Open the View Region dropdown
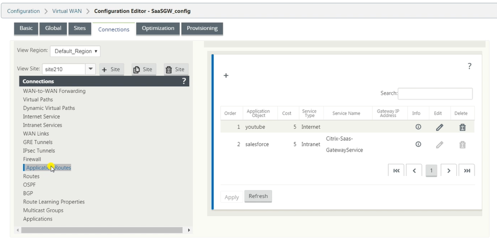Screen dimensions: 497x239 pos(75,51)
